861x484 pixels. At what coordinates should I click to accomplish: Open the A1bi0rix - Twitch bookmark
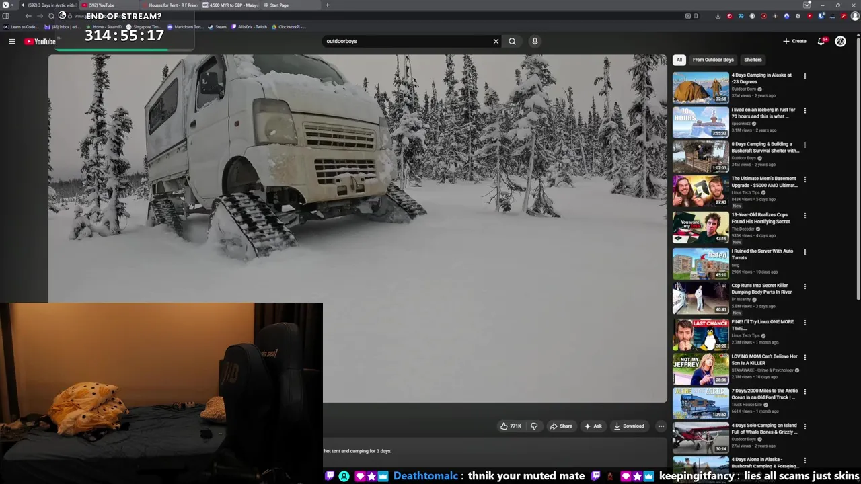pyautogui.click(x=249, y=27)
